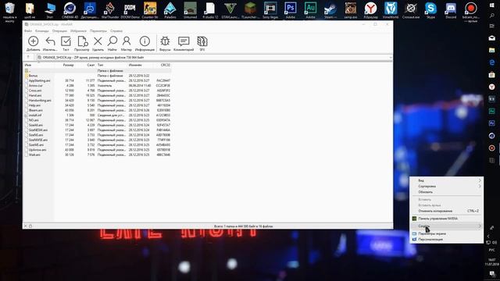Viewport: 500px width, 281px height.
Task: Show hidden tray icons chevron
Action: [x=488, y=236]
